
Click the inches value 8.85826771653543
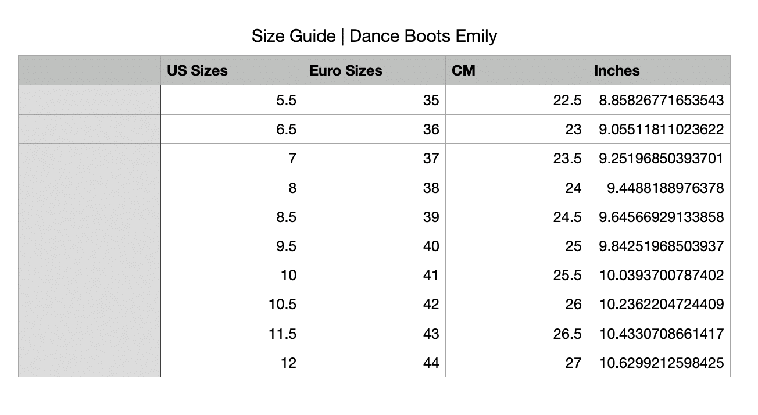tap(659, 100)
